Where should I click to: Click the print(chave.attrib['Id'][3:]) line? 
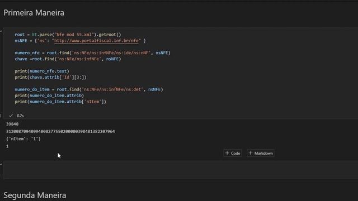pyautogui.click(x=50, y=77)
